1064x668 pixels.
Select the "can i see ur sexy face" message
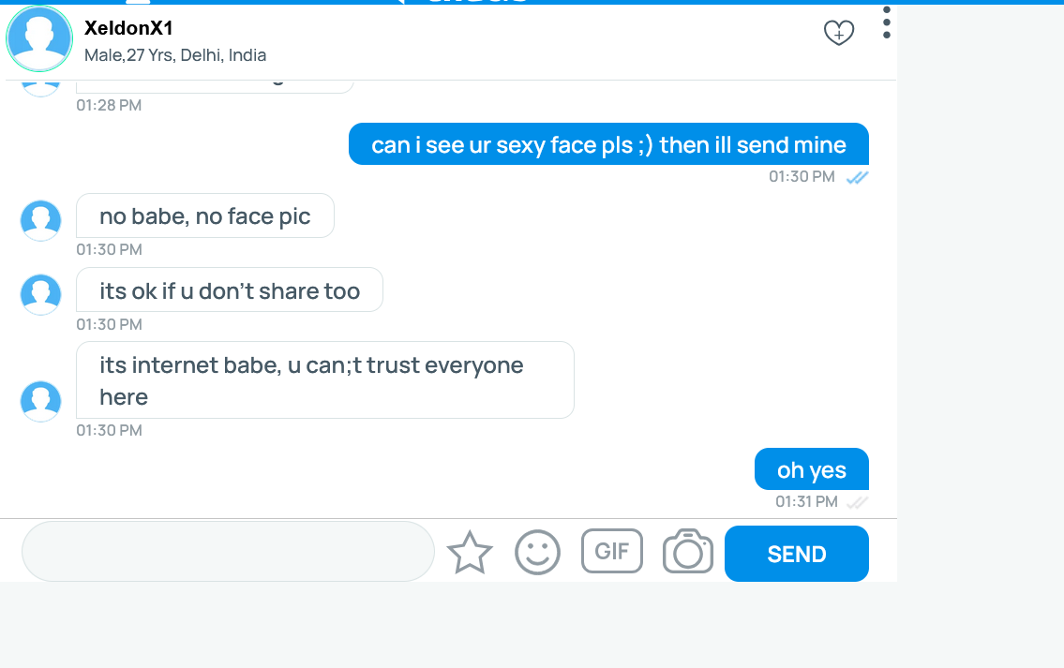pyautogui.click(x=608, y=144)
